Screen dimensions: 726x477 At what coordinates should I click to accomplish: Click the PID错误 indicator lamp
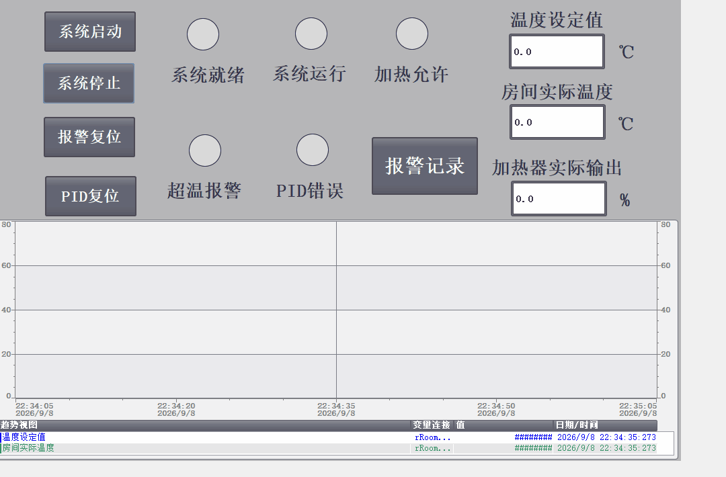click(x=313, y=150)
